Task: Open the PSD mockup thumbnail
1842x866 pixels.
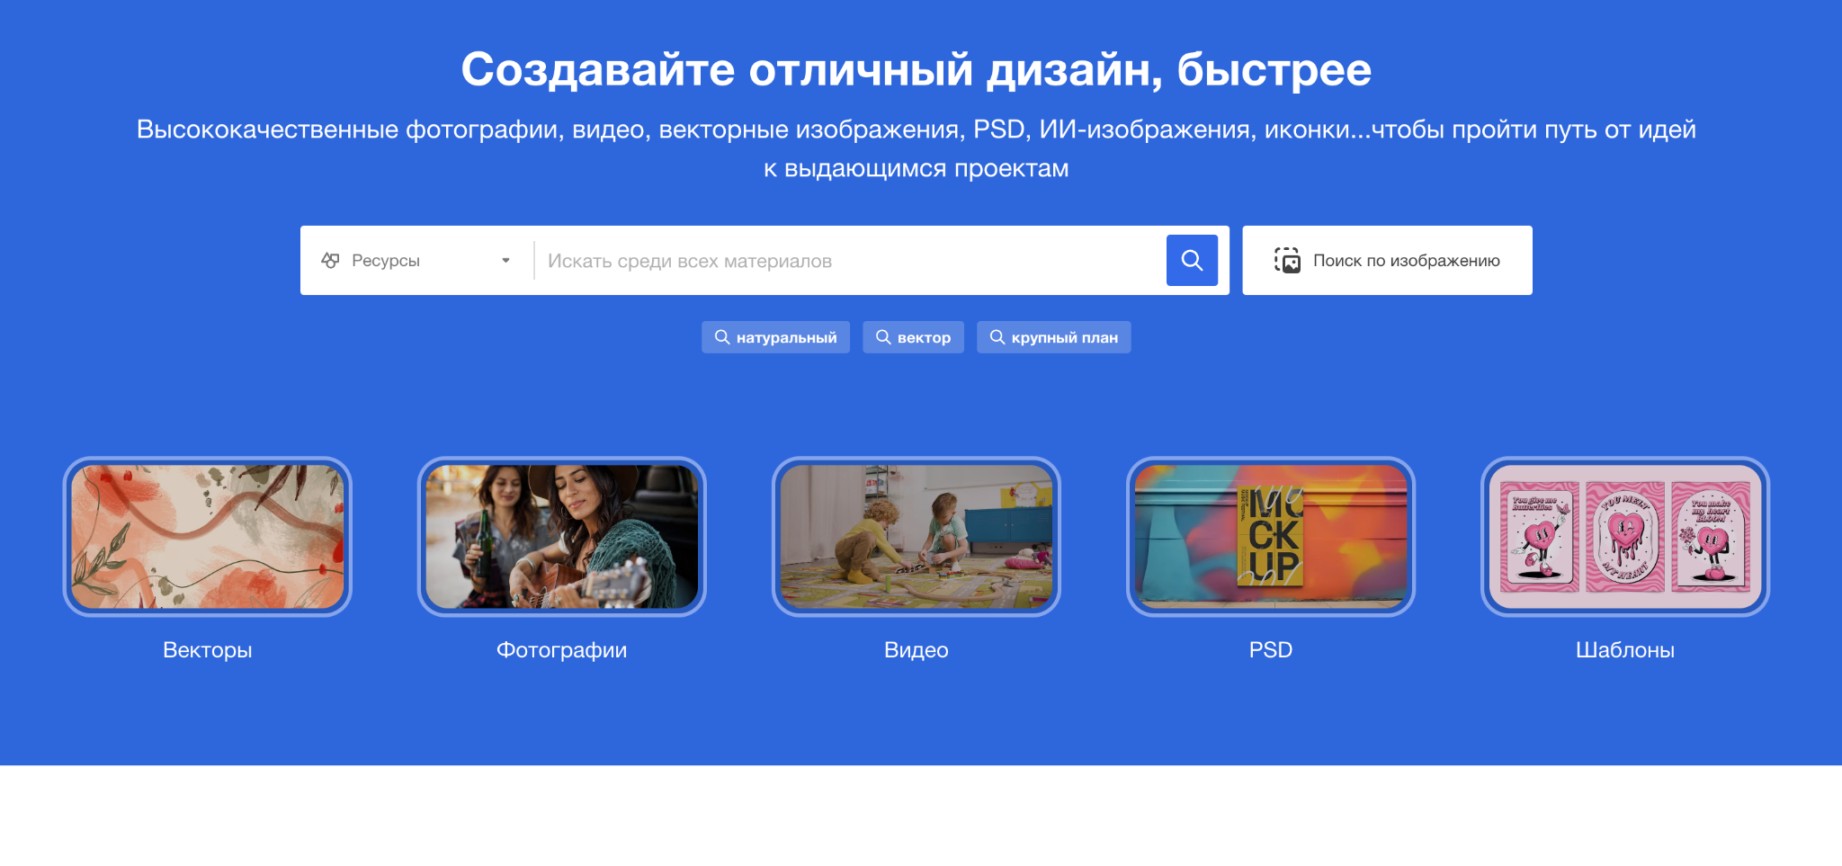Action: [x=1271, y=537]
